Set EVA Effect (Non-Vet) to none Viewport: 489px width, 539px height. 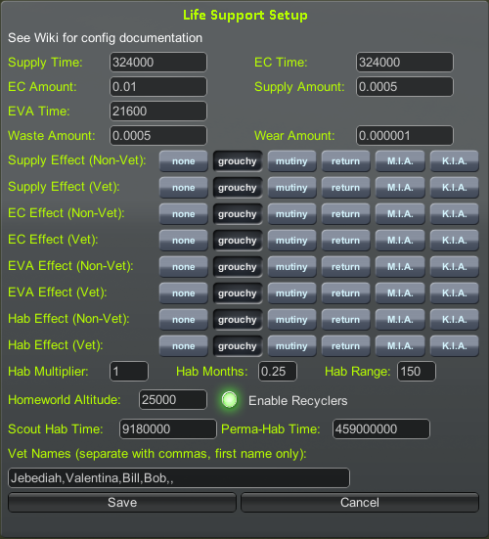coord(184,266)
